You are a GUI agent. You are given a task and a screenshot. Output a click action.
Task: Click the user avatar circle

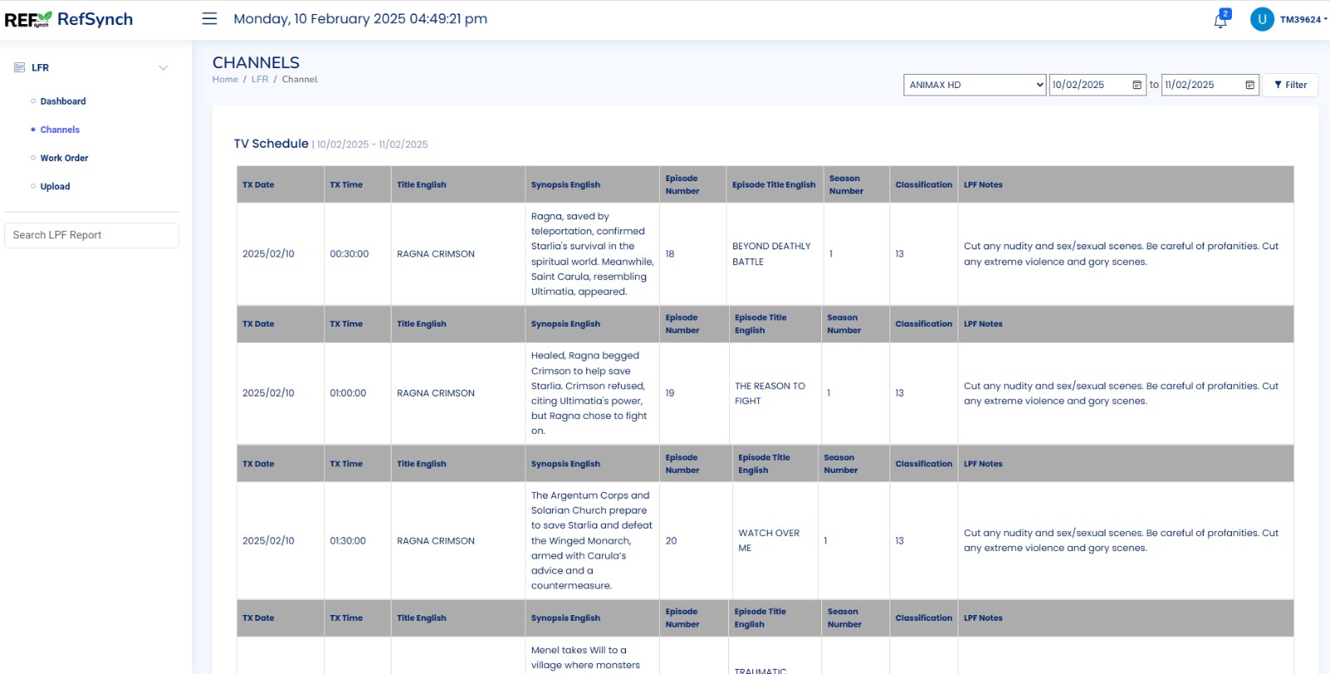[x=1262, y=19]
